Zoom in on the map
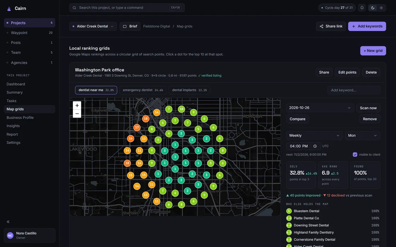The image size is (396, 247). click(x=77, y=106)
